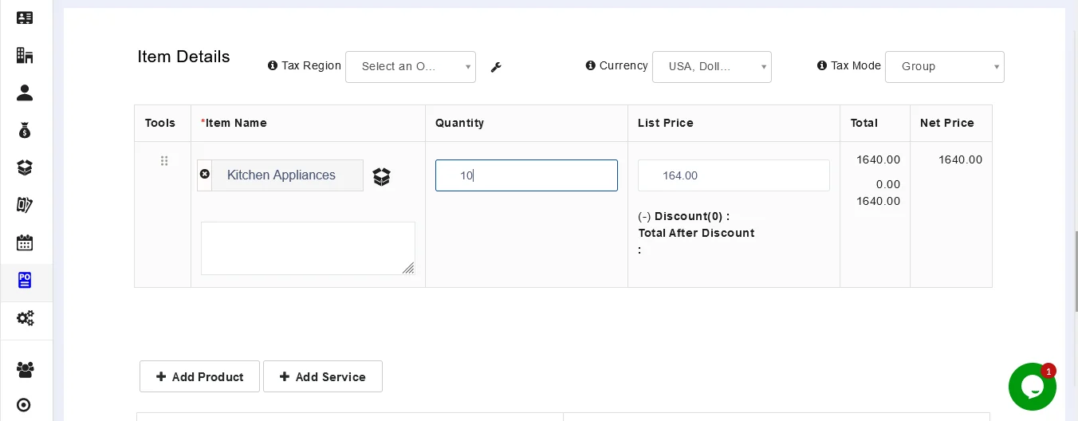Click the tax region wrench icon
This screenshot has height=421, width=1078.
click(496, 68)
